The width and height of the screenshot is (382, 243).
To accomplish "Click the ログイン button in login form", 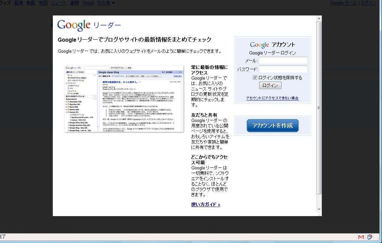I will coord(270,85).
